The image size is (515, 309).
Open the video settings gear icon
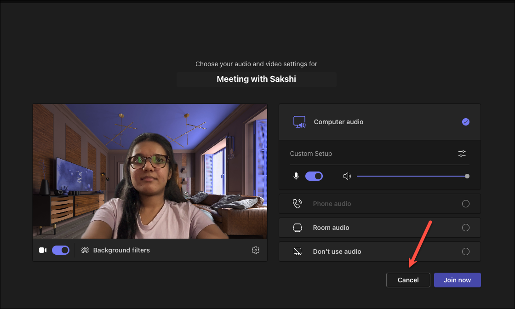(255, 250)
